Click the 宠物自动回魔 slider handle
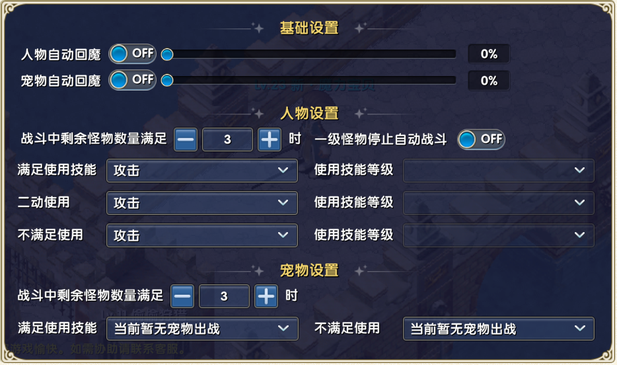The width and height of the screenshot is (617, 365). coord(167,81)
